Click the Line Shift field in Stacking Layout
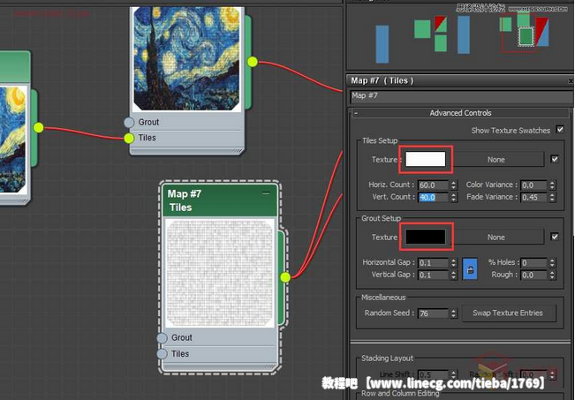This screenshot has width=575, height=400. point(433,374)
